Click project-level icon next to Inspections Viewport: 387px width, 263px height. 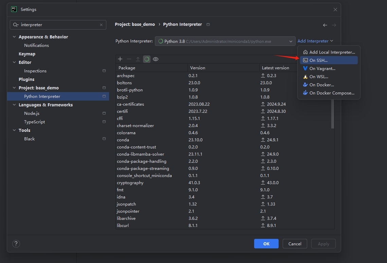(x=104, y=71)
